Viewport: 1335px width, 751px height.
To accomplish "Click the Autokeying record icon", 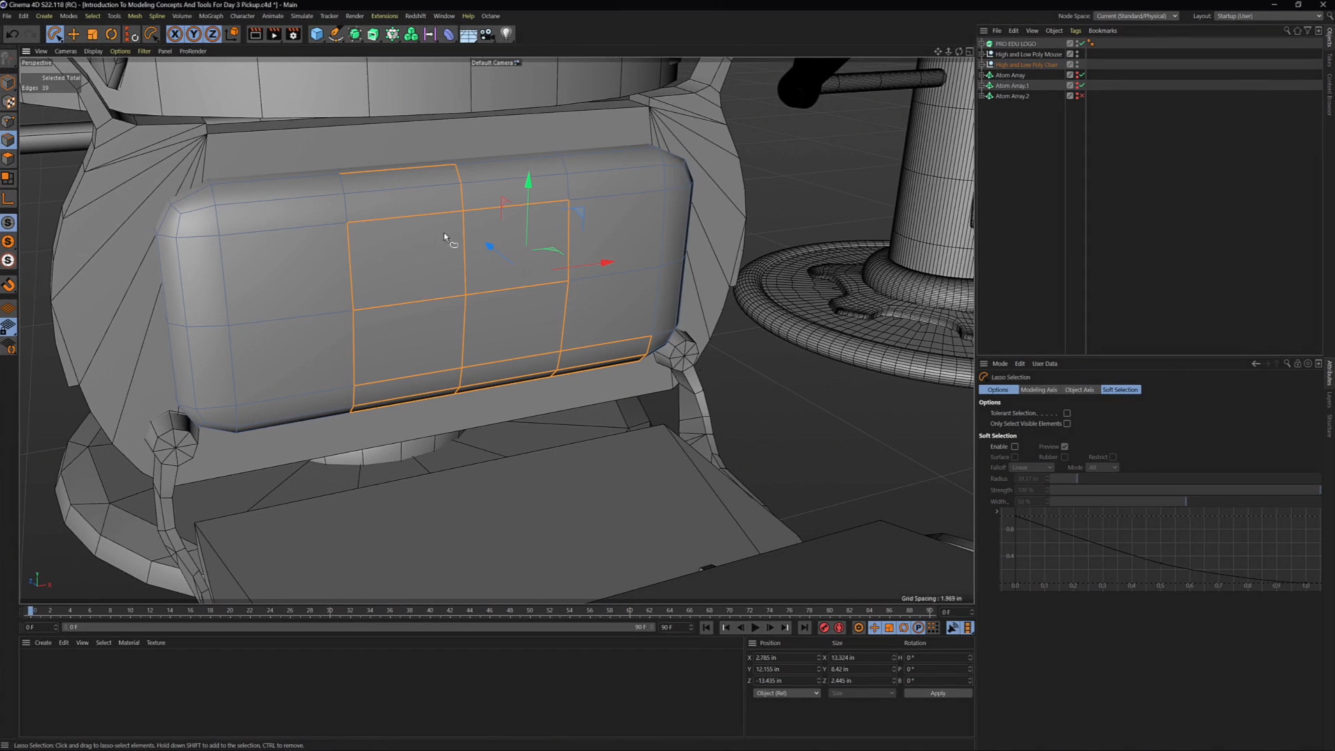I will (x=839, y=628).
